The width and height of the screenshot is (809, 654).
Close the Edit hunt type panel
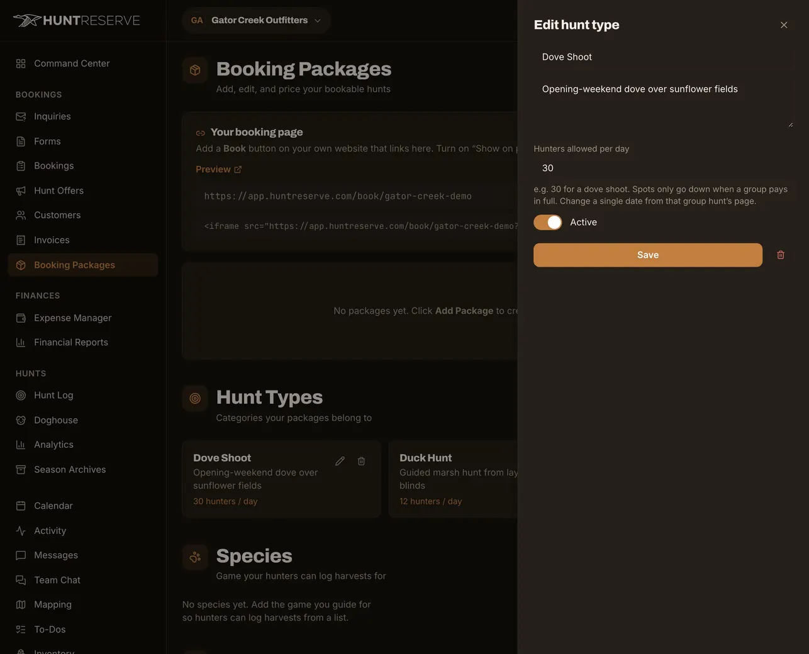[784, 25]
